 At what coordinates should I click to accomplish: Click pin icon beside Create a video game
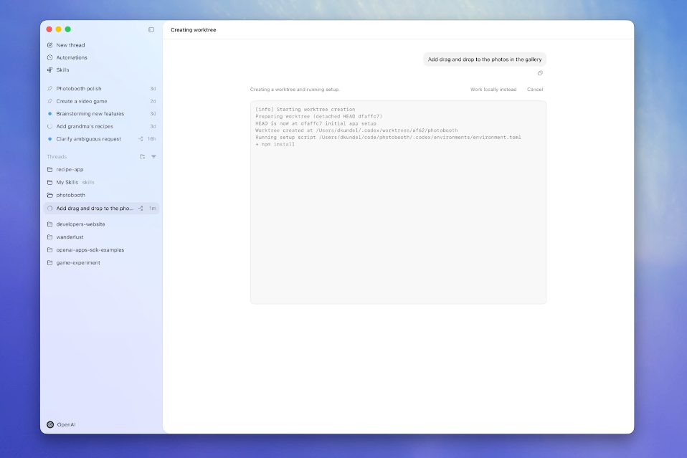point(49,102)
